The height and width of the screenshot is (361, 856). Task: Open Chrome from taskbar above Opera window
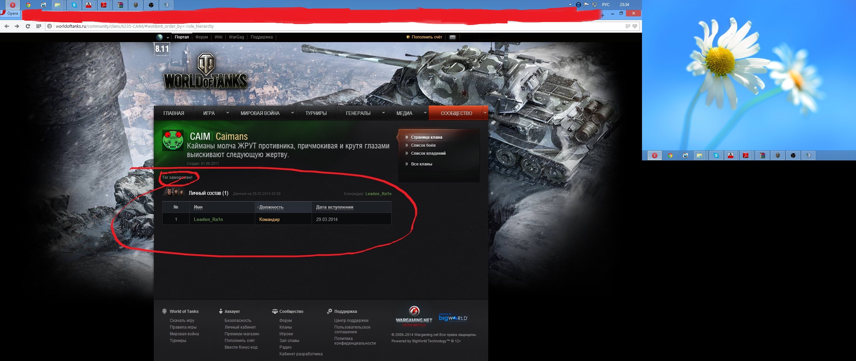click(x=28, y=5)
